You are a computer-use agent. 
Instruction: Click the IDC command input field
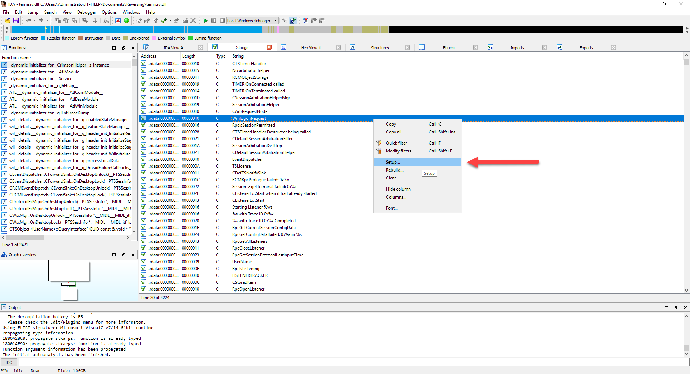click(352, 362)
